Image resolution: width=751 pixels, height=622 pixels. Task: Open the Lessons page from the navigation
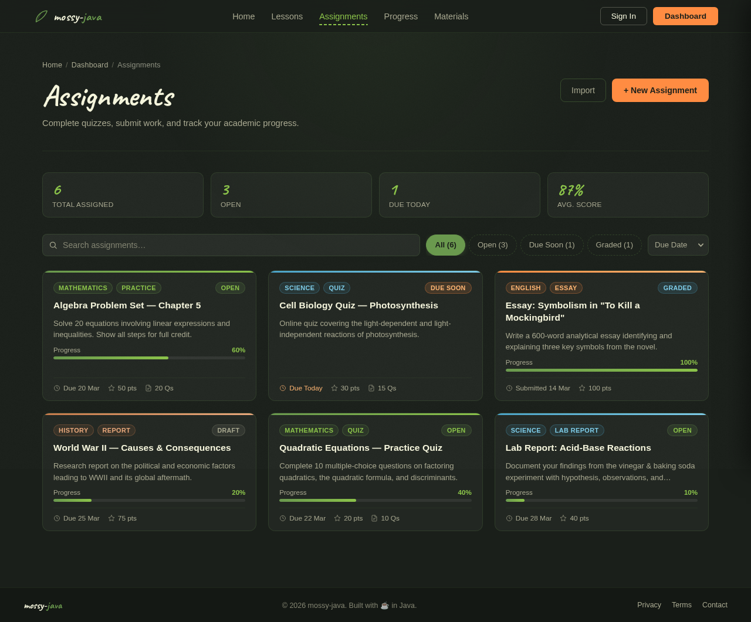(287, 16)
